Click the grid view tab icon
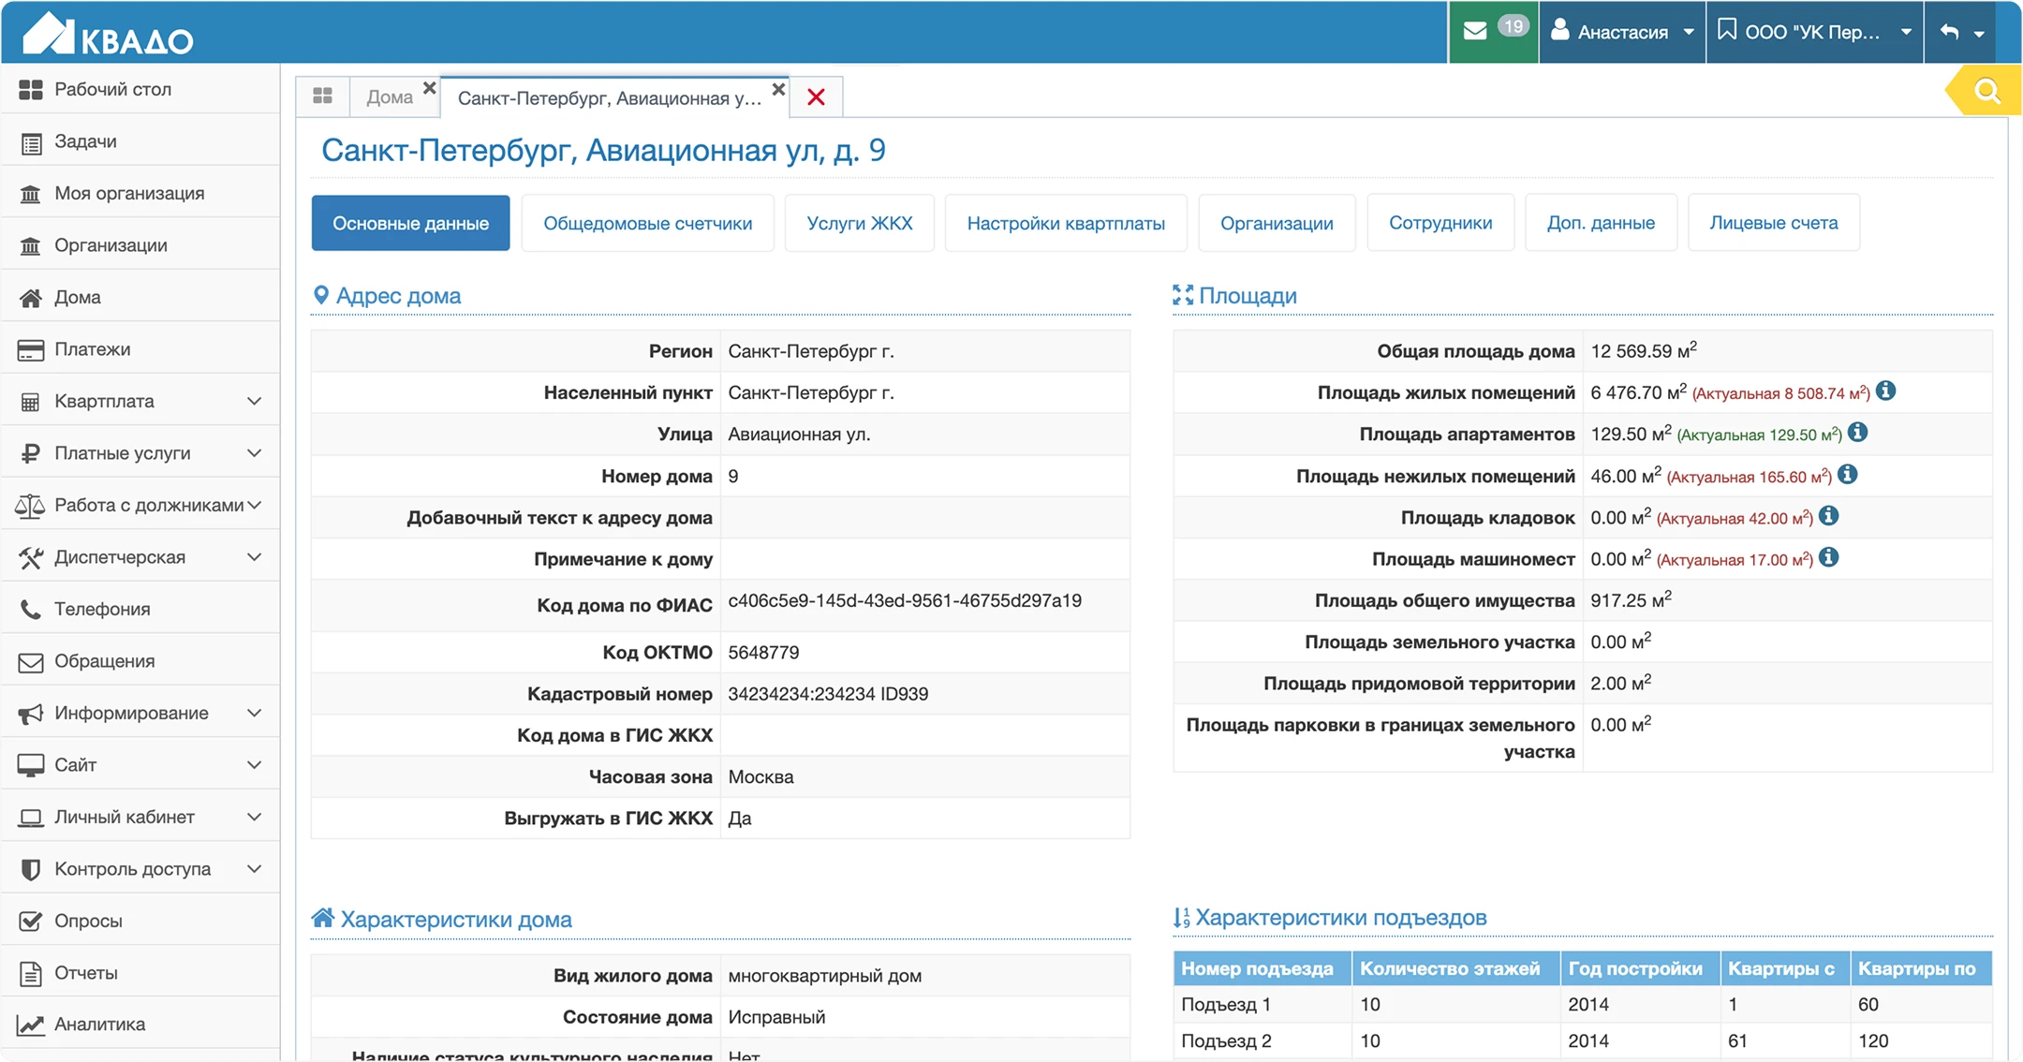The width and height of the screenshot is (2023, 1062). [x=322, y=96]
